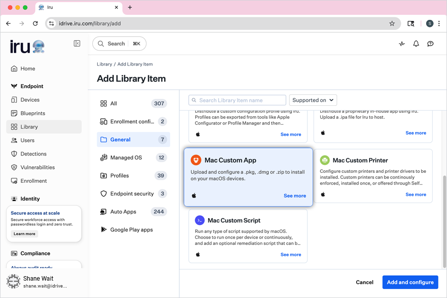This screenshot has width=447, height=298.
Task: Open Devices in the sidebar
Action: click(30, 100)
